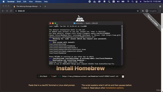Screen dimensions: 163x92
Task: Open the Apple menu
Action: (x=4, y=2)
